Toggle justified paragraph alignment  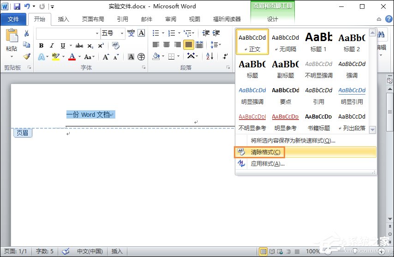tap(188, 45)
